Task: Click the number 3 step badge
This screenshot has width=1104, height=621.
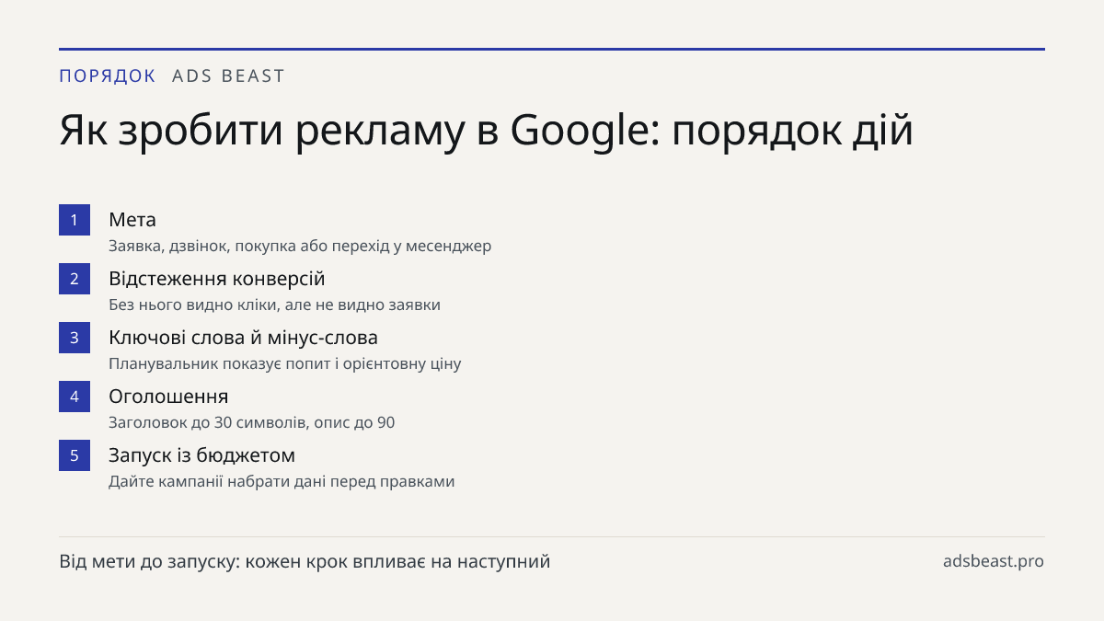Action: click(x=75, y=338)
